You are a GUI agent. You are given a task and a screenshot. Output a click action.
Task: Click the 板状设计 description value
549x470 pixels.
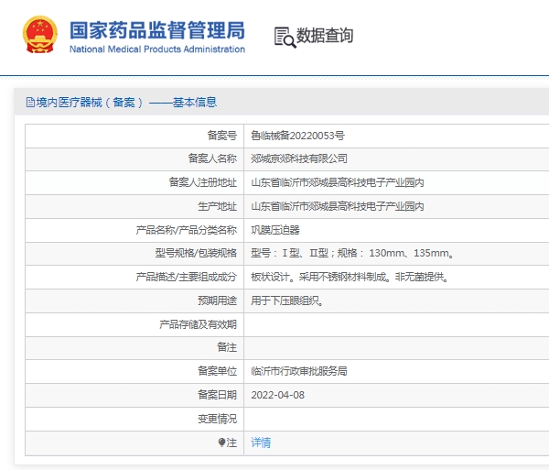(350, 278)
